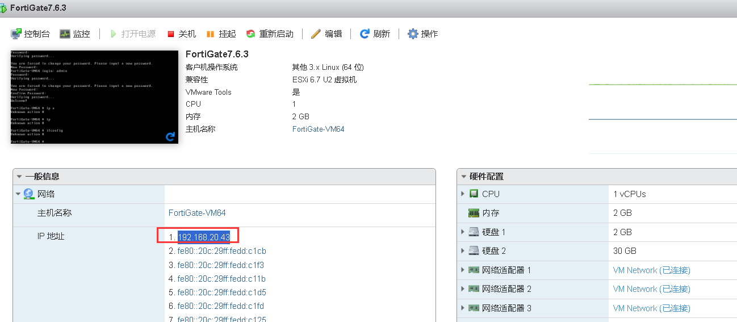Click the 其他 3.x Linux (64 位) text
The image size is (737, 322).
[x=328, y=67]
